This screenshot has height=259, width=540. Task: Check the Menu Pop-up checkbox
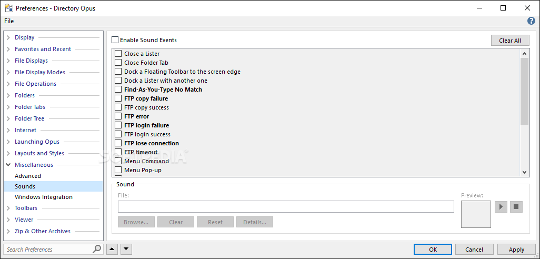point(118,170)
